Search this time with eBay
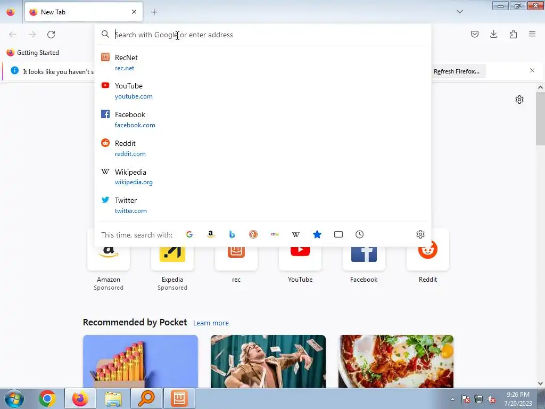This screenshot has width=545, height=409. [x=275, y=234]
